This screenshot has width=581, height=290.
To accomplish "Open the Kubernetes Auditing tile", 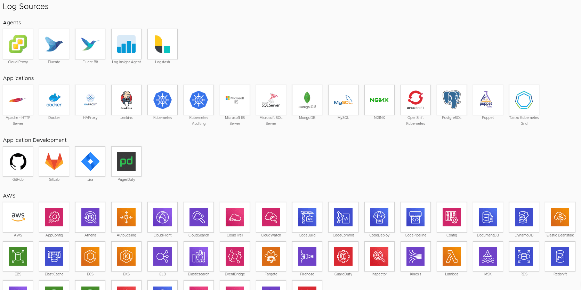I will point(199,100).
